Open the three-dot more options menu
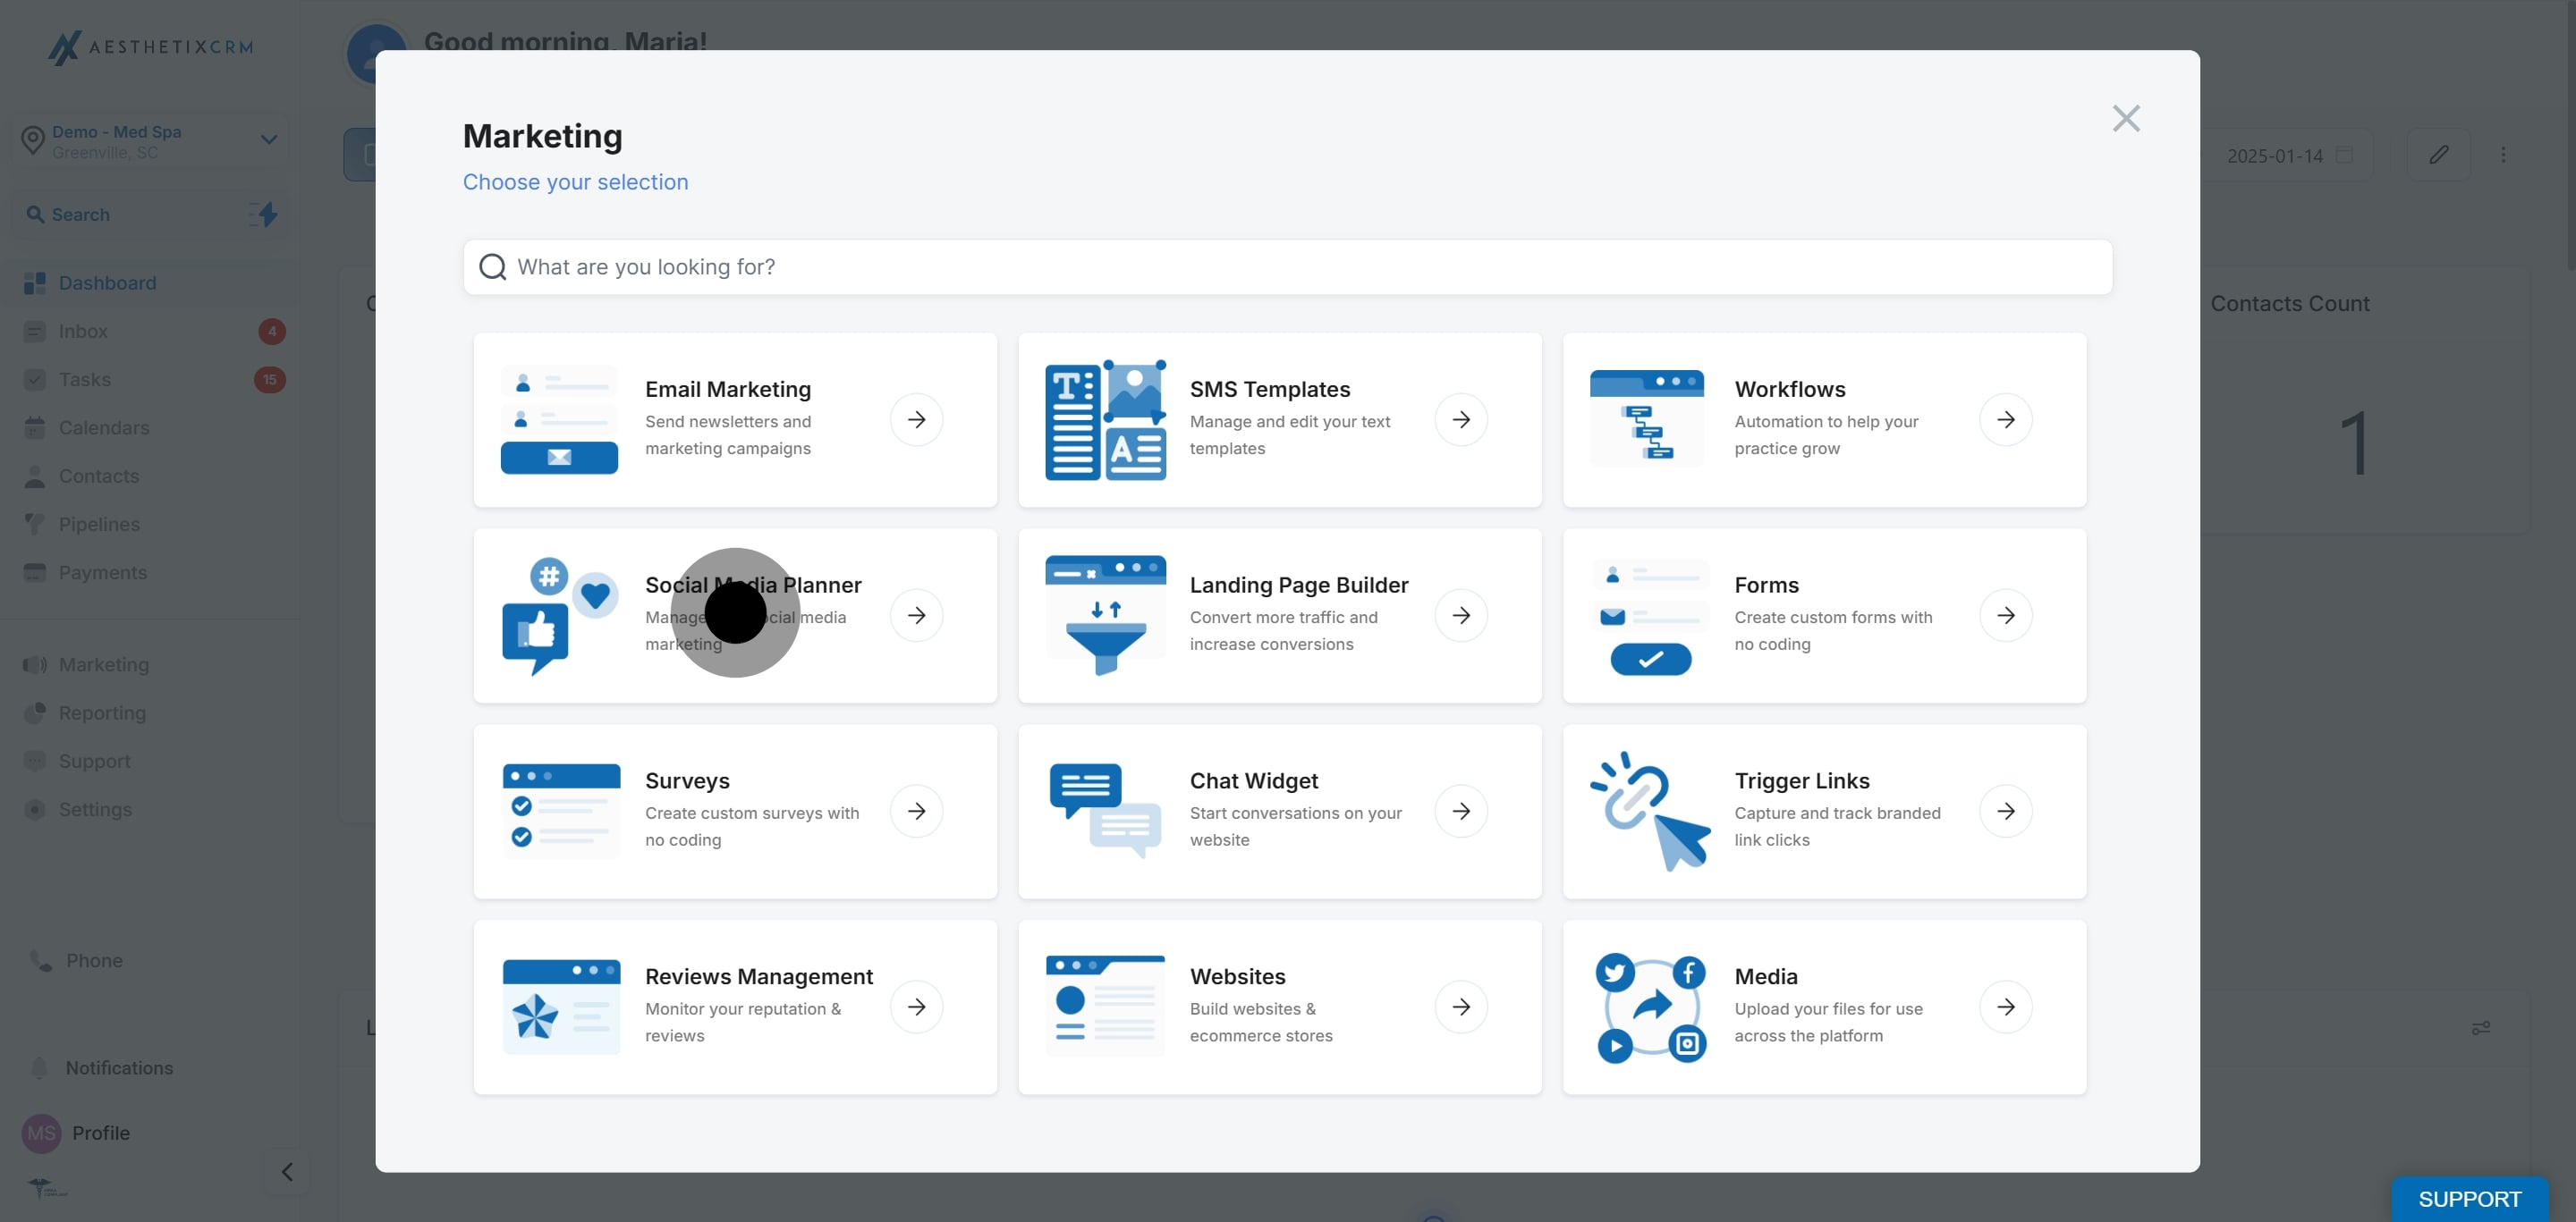 2503,155
